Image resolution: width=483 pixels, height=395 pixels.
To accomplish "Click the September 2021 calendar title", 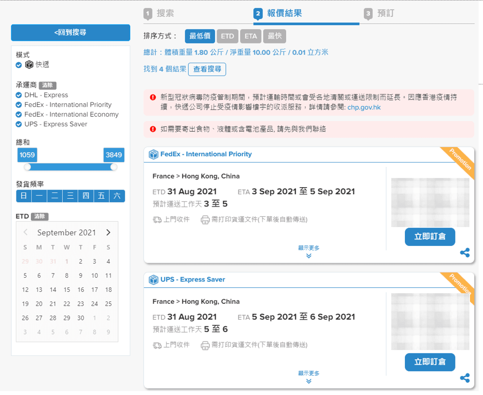I will click(67, 233).
